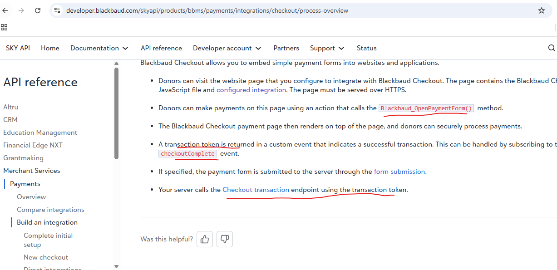Open Compare integrations in the sidebar
The width and height of the screenshot is (557, 270).
tap(50, 210)
